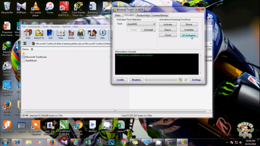Click the volume icon in system tray

pos(241,142)
